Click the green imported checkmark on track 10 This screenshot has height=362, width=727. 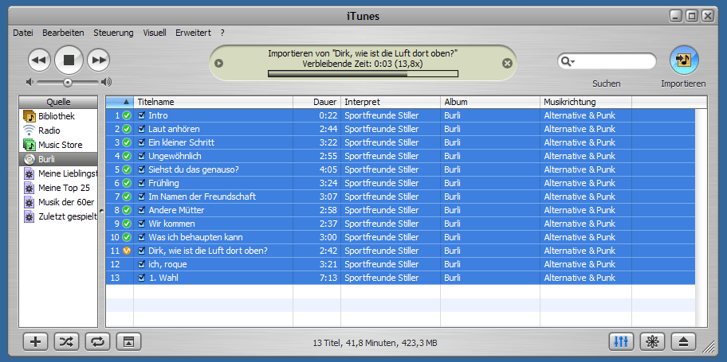(x=127, y=237)
